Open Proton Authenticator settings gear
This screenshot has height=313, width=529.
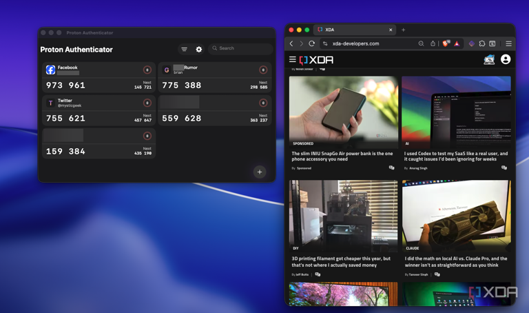point(199,50)
